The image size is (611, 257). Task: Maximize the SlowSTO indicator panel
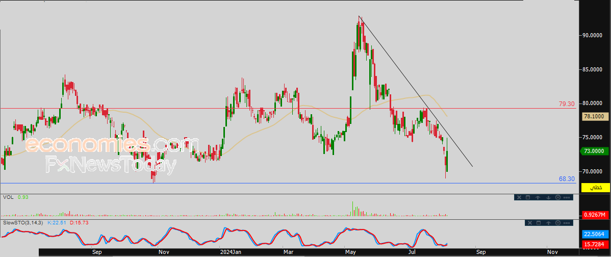coord(539,223)
